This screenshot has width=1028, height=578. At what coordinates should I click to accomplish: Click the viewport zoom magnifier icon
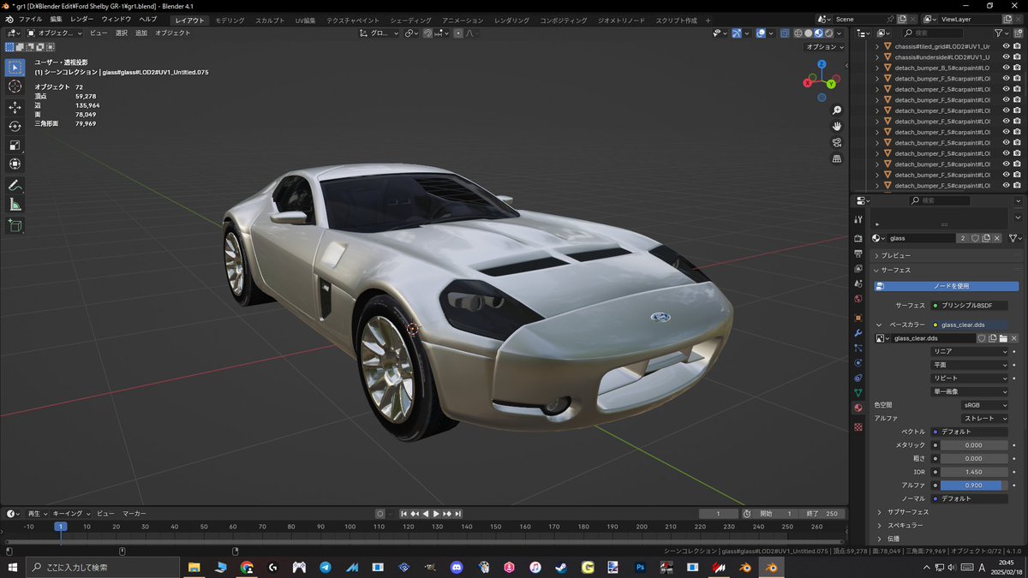[x=837, y=110]
